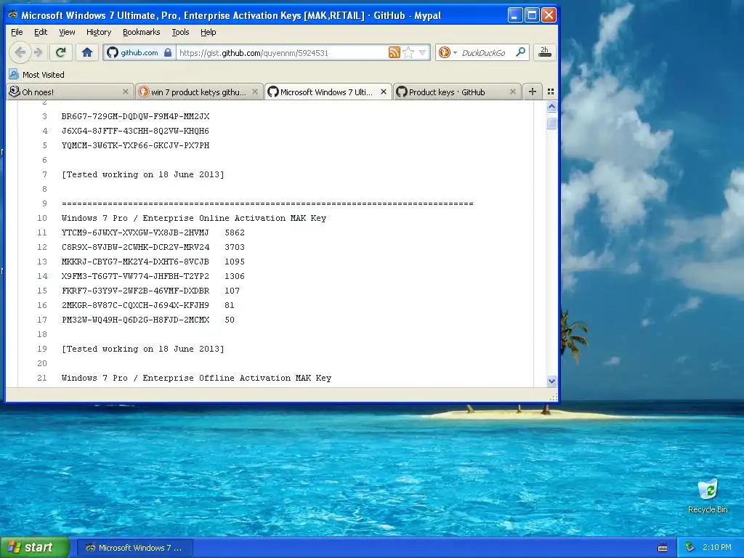
Task: Minimize the Mypal browser window
Action: tap(515, 15)
